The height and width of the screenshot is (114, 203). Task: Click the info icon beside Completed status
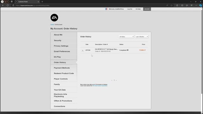[x=128, y=50]
